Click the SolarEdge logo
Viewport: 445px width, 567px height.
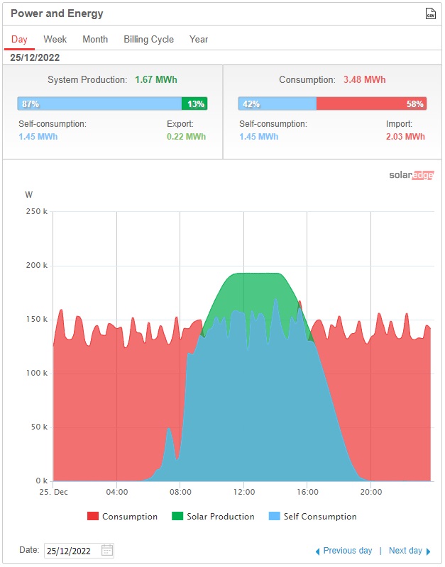(x=411, y=175)
